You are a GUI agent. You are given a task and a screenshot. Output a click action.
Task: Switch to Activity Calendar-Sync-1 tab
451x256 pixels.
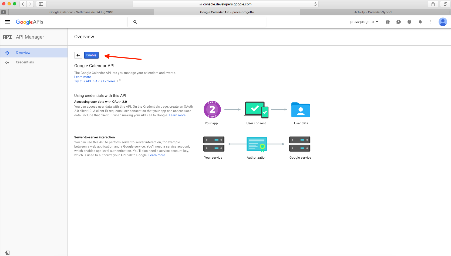click(373, 12)
